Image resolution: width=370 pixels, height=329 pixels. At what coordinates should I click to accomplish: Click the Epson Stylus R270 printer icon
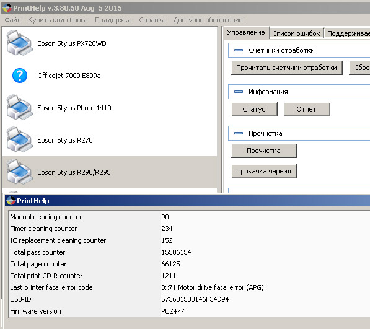(x=20, y=139)
